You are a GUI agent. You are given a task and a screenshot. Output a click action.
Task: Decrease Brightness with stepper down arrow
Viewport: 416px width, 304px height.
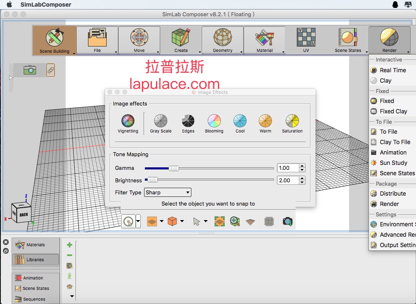coord(302,182)
